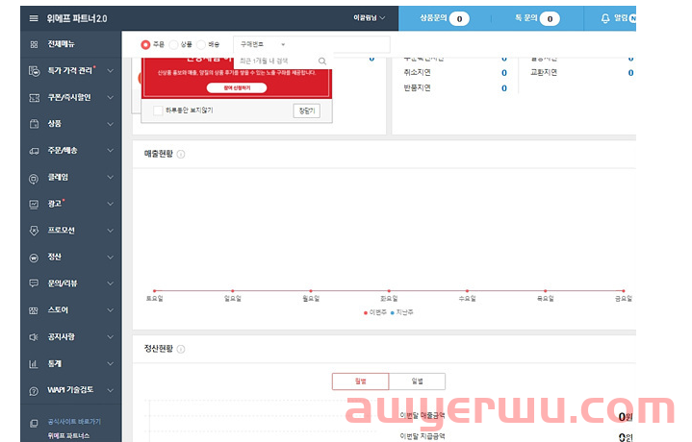
Task: Click the 위메프 파트너2.0 logo
Action: point(77,18)
